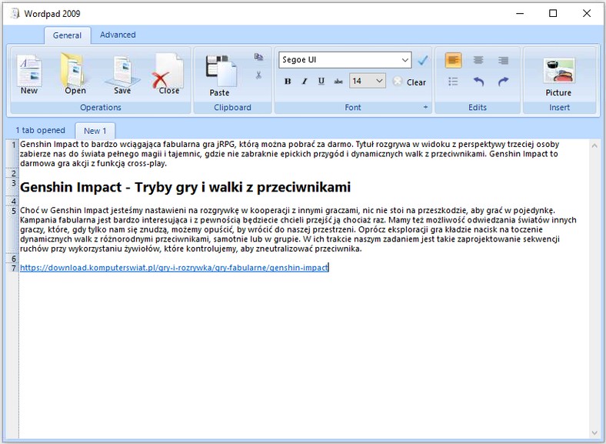The image size is (606, 444).
Task: Switch to the General ribbon tab
Action: pyautogui.click(x=67, y=35)
